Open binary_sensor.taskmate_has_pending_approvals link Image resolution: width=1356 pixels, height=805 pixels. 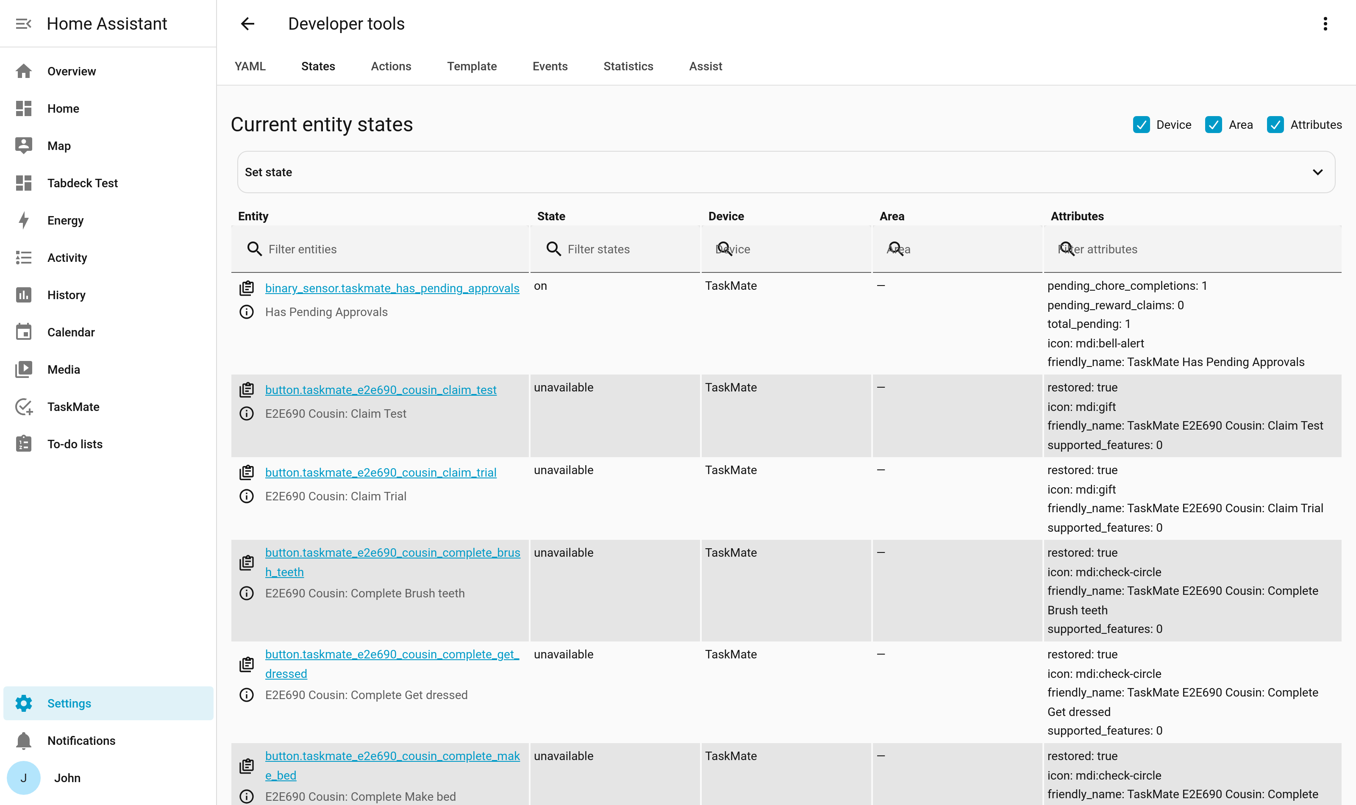coord(392,288)
